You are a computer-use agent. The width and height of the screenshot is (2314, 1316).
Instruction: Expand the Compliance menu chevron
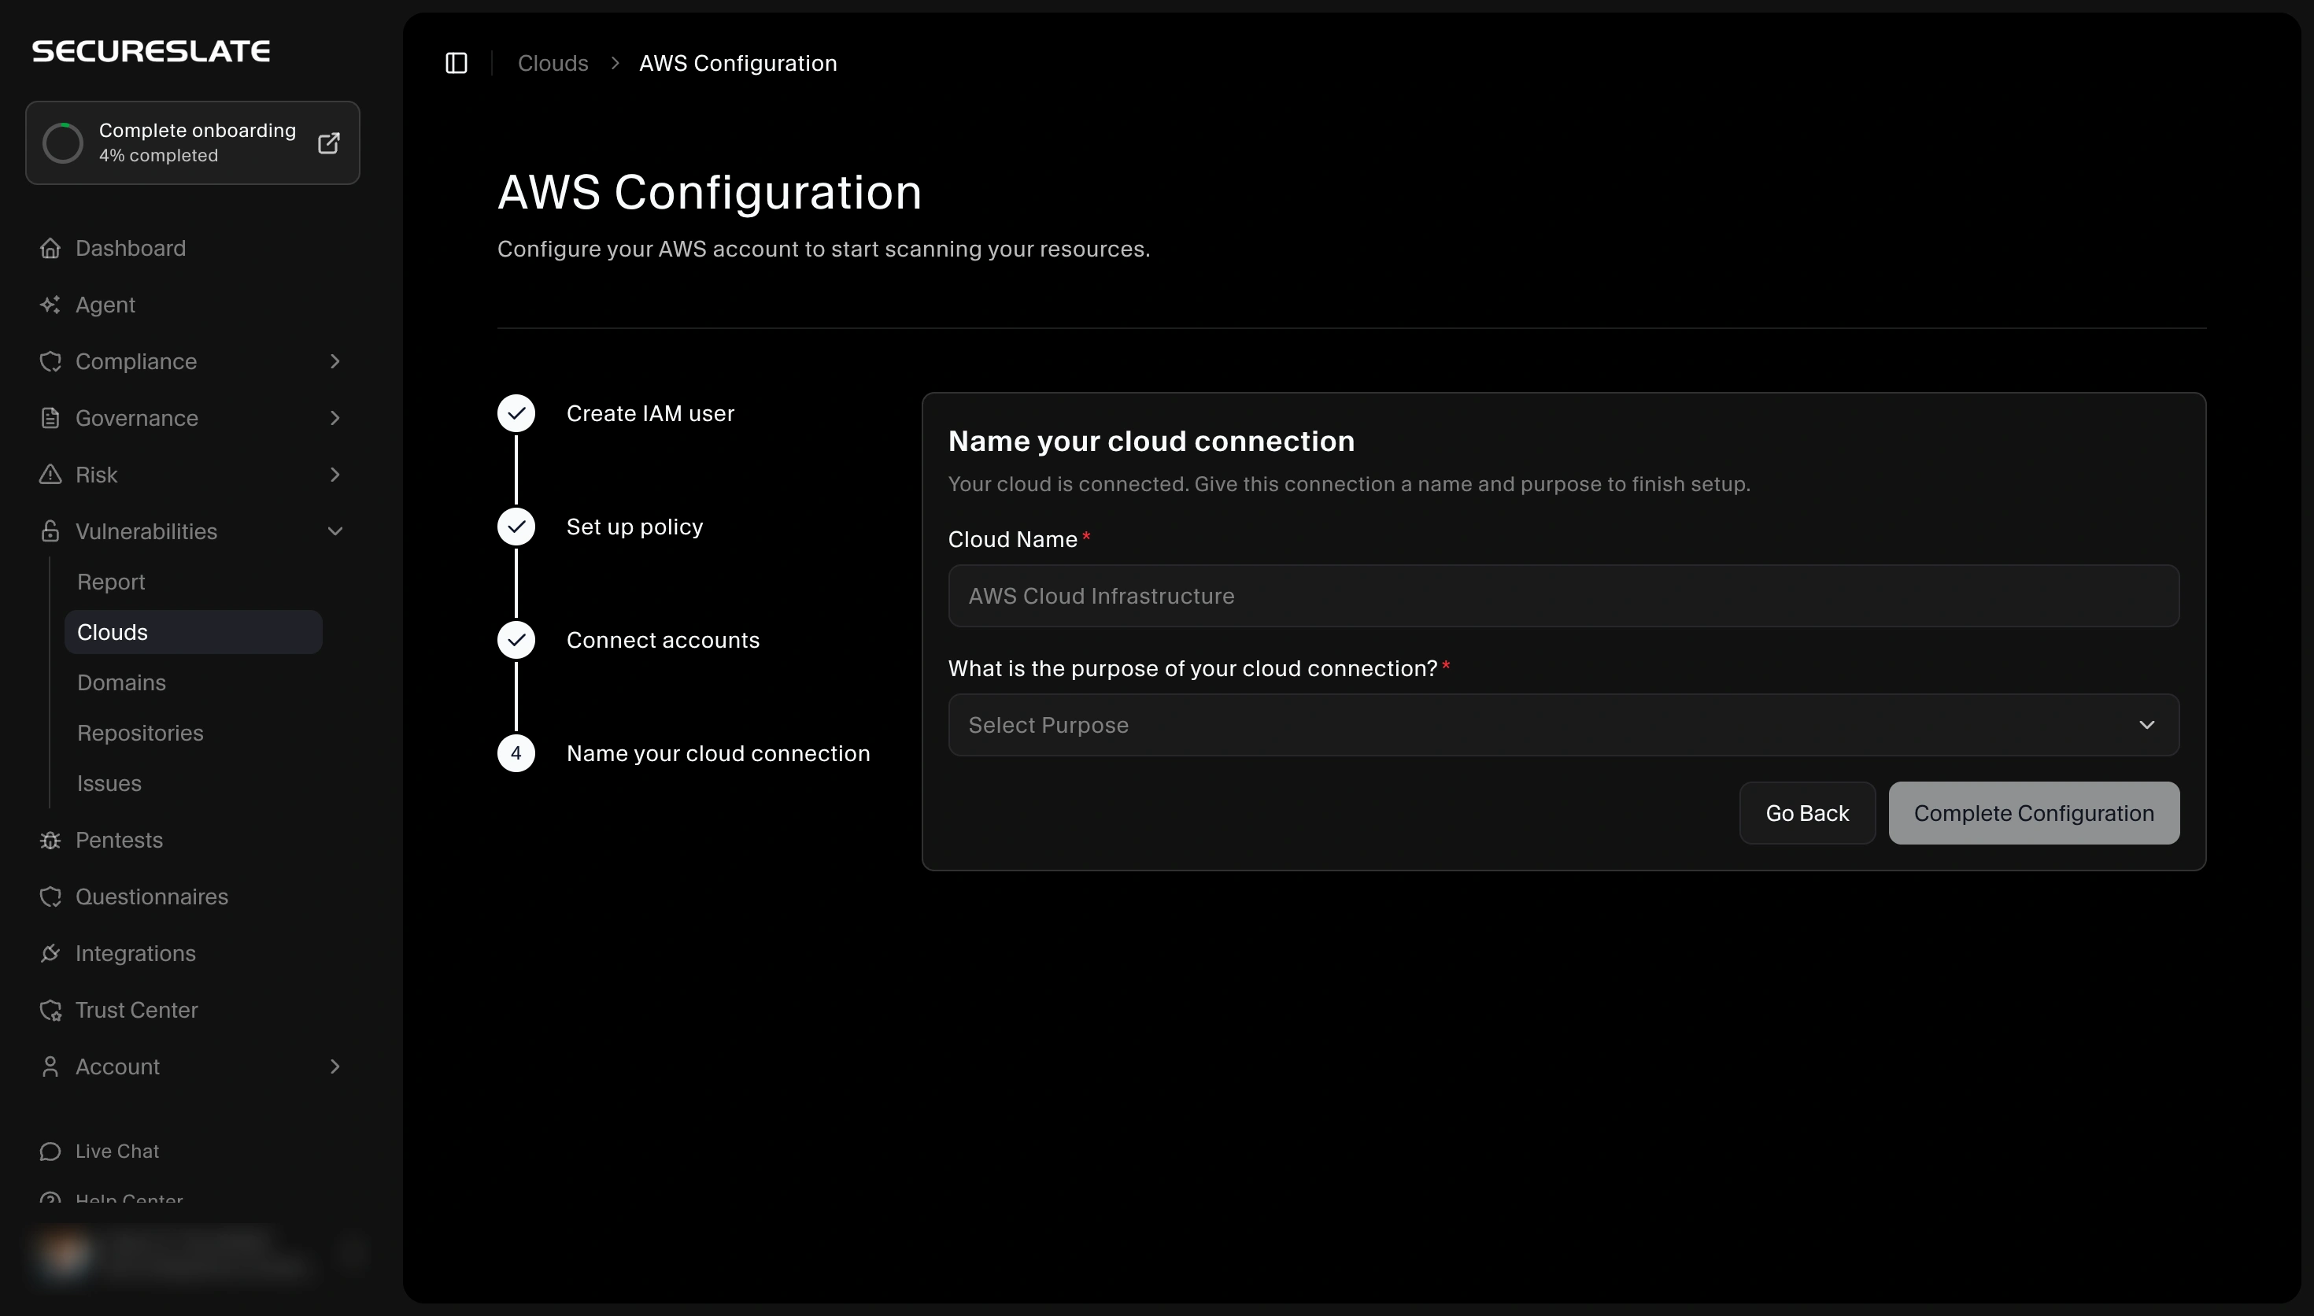point(335,361)
